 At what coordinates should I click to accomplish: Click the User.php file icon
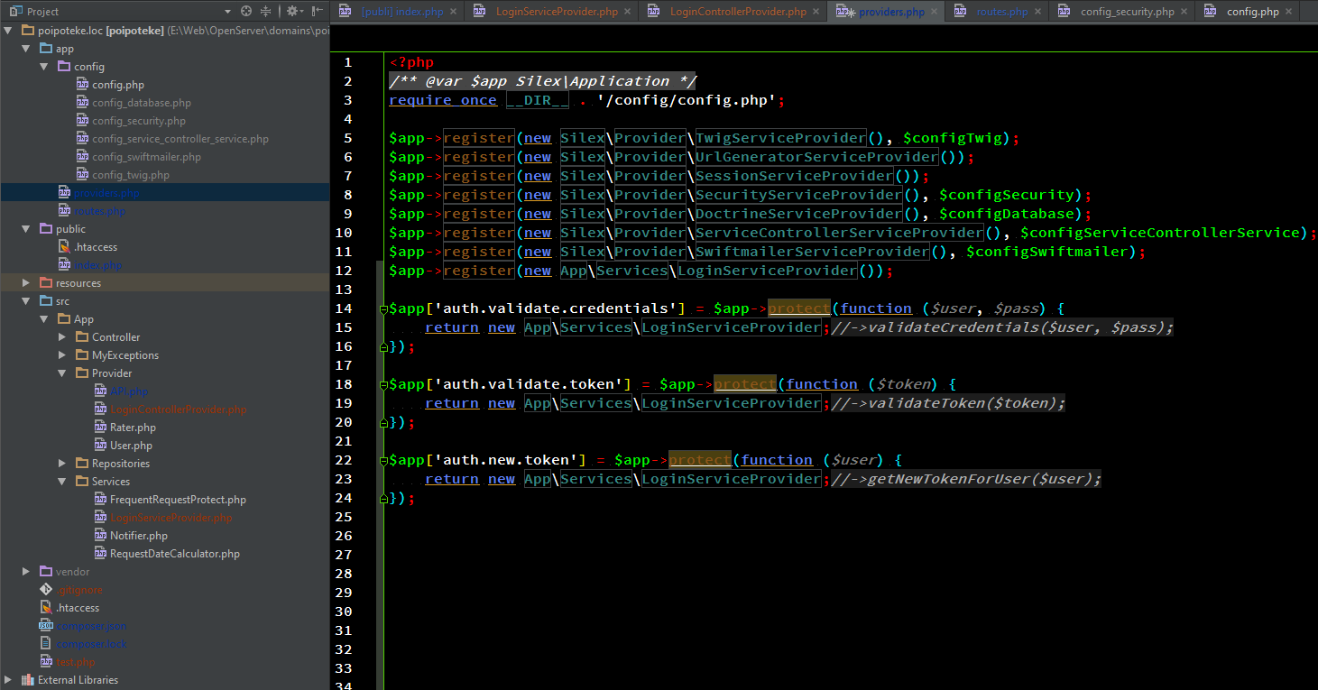click(x=100, y=446)
